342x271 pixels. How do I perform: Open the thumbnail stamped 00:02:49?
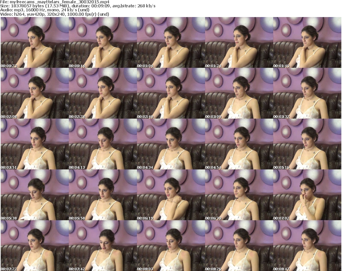[x=171, y=93]
